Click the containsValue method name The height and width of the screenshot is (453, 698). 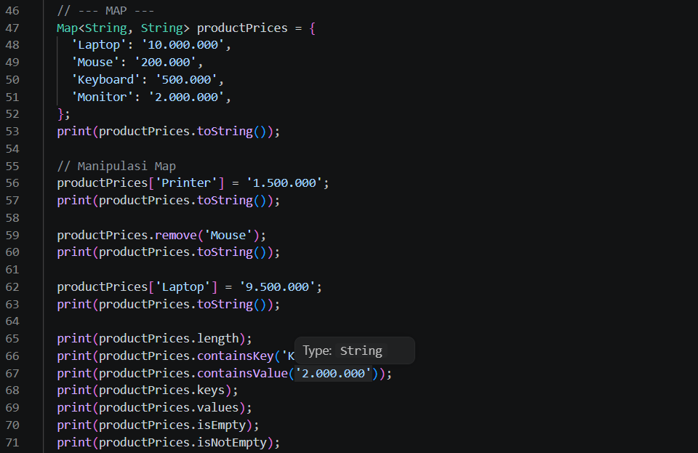coord(242,373)
